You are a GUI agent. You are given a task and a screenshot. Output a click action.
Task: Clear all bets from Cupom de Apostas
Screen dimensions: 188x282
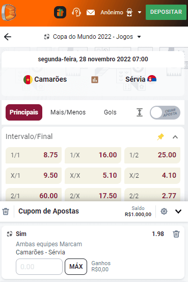click(6, 212)
